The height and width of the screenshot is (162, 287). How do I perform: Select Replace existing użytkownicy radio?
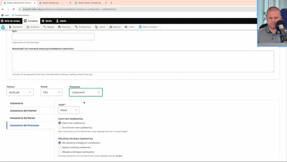point(60,147)
